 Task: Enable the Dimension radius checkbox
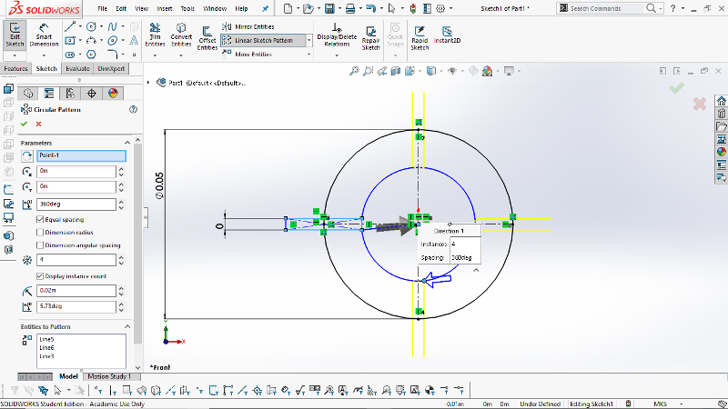click(39, 232)
